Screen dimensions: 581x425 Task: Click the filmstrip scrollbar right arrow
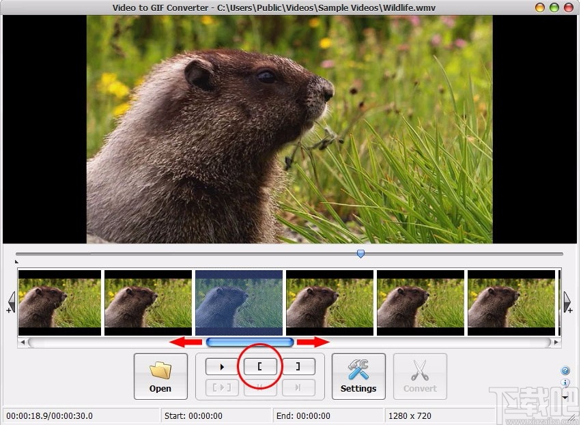(x=557, y=342)
